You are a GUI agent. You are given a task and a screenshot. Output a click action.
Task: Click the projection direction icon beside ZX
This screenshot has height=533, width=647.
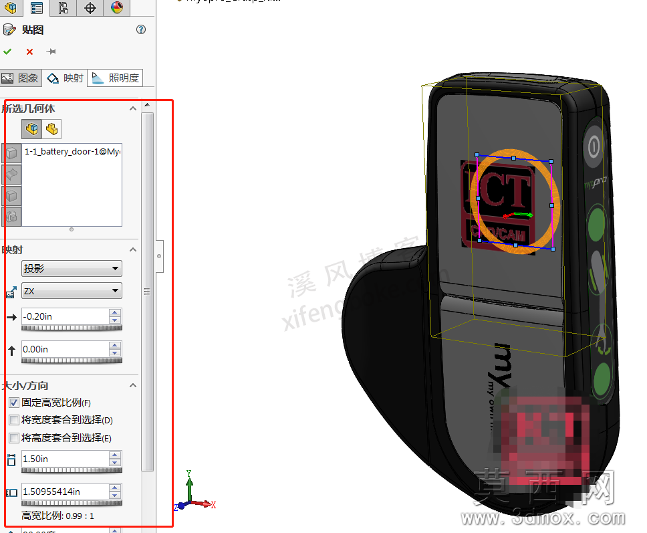pyautogui.click(x=11, y=292)
